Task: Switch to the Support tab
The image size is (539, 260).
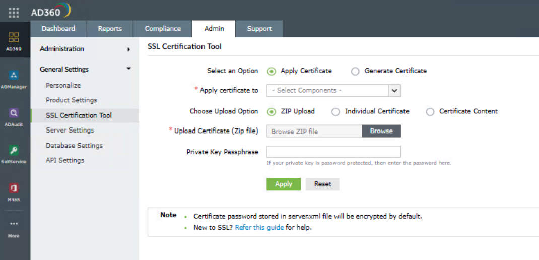Action: pos(259,29)
